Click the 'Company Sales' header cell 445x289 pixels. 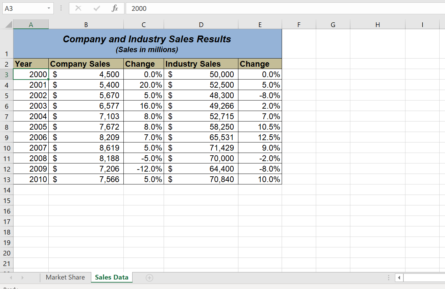pos(86,64)
